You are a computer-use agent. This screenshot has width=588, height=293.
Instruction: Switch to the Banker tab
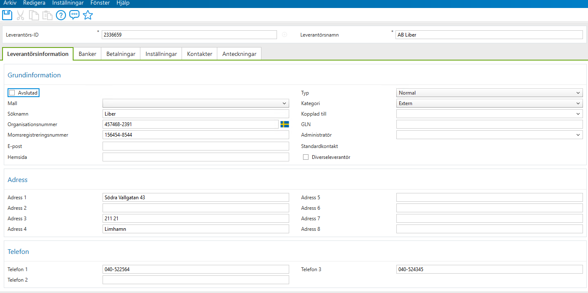coord(87,54)
